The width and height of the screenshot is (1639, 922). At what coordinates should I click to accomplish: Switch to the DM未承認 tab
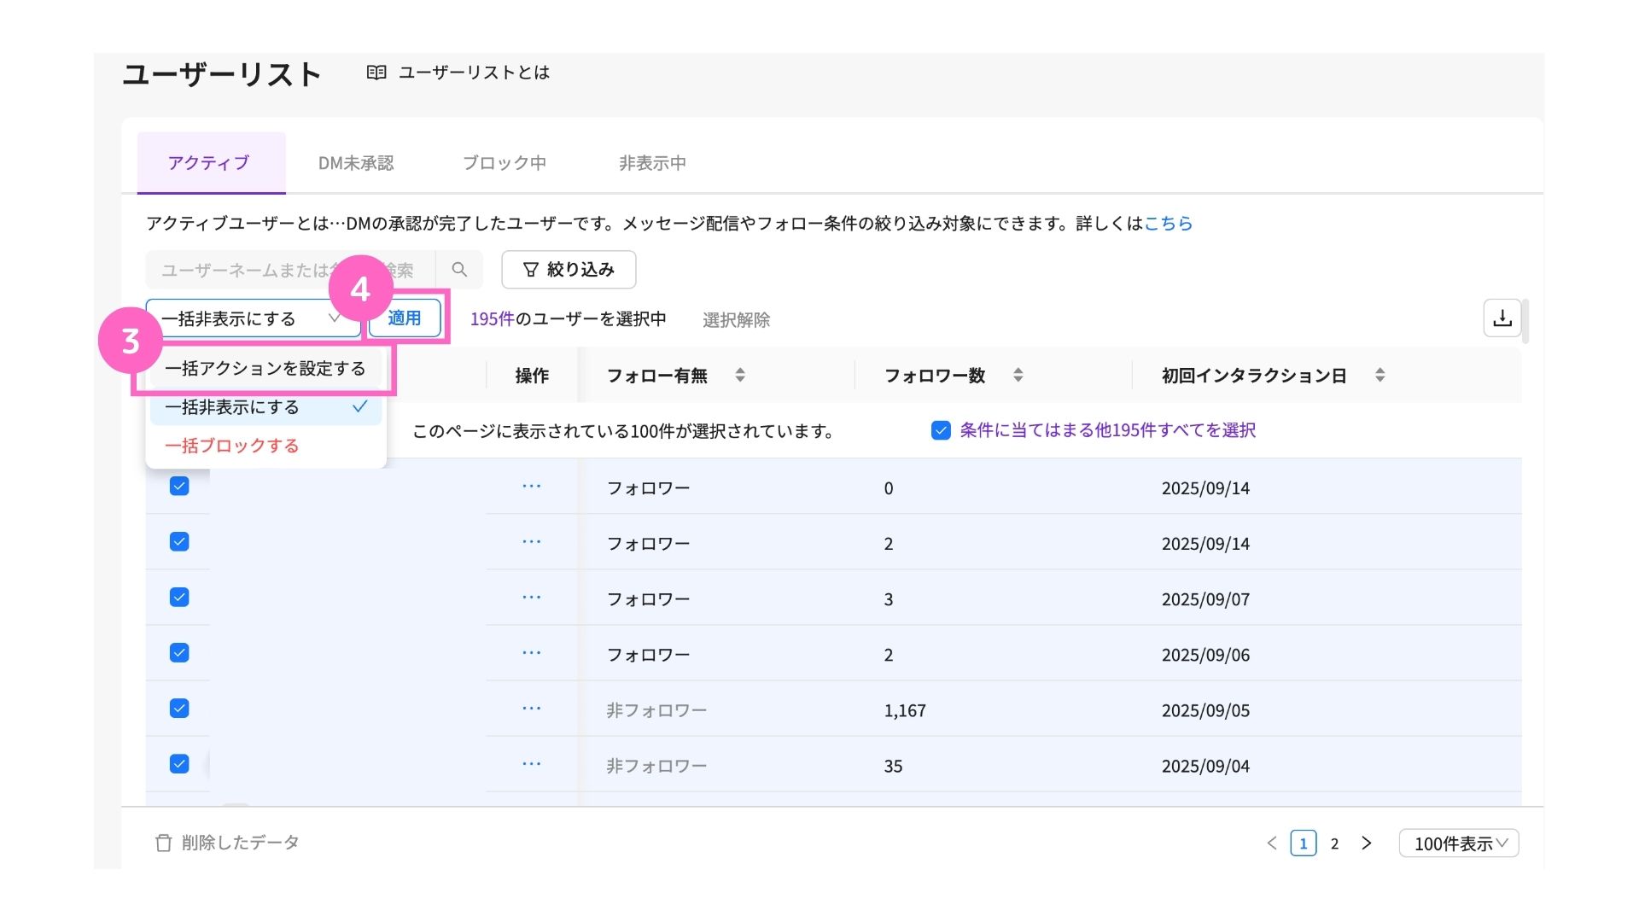(x=356, y=163)
